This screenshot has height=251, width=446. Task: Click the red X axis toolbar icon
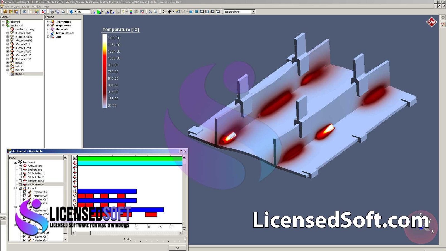(43, 12)
